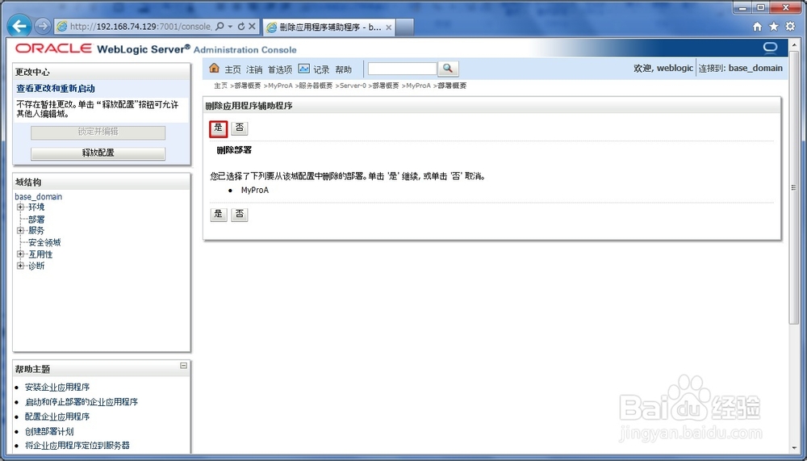Open 记录 in console toolbar
Viewport: 807px width, 461px height.
pos(322,69)
